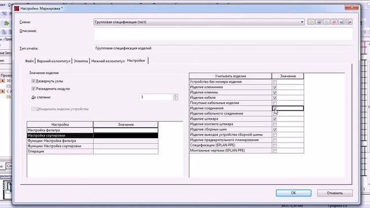Toggle the Изделие клеммника checkbox

[x=275, y=87]
